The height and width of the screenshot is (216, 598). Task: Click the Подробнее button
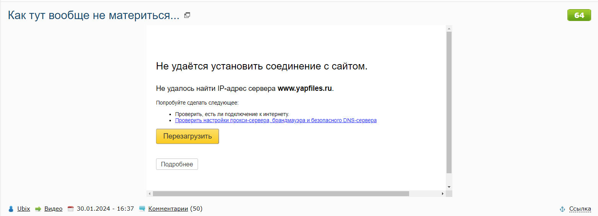[x=177, y=164]
